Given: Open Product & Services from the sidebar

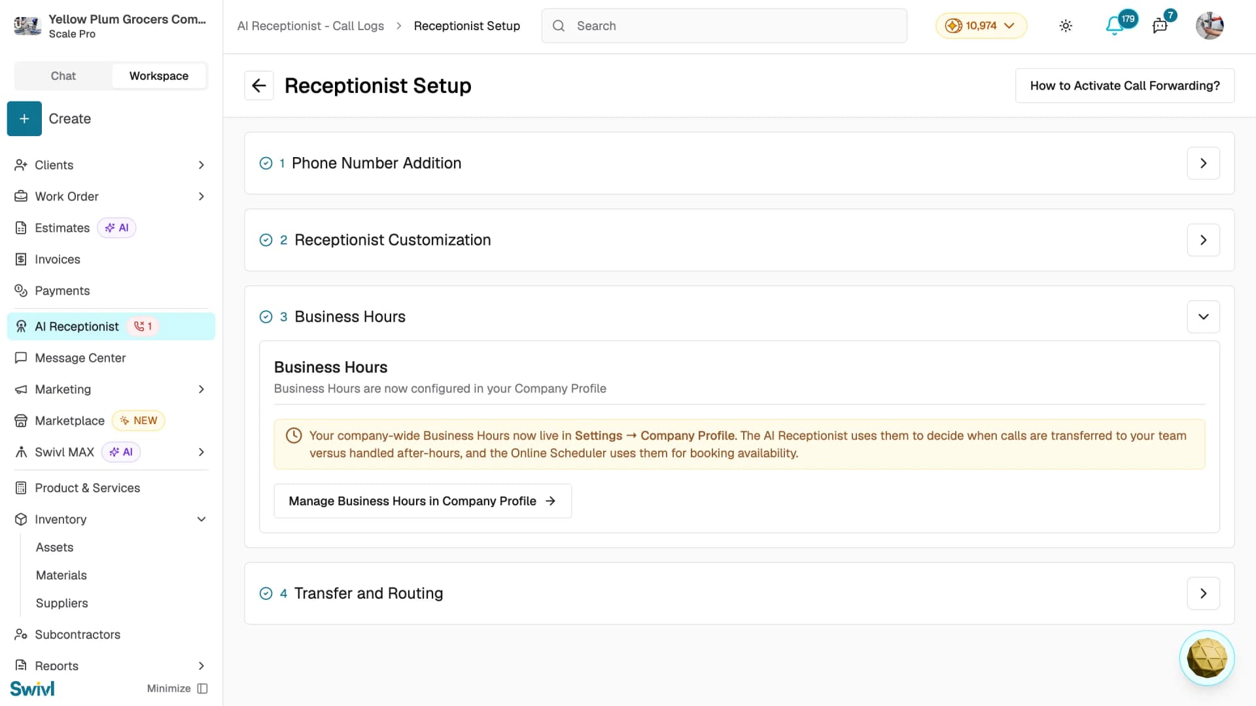Looking at the screenshot, I should point(111,488).
